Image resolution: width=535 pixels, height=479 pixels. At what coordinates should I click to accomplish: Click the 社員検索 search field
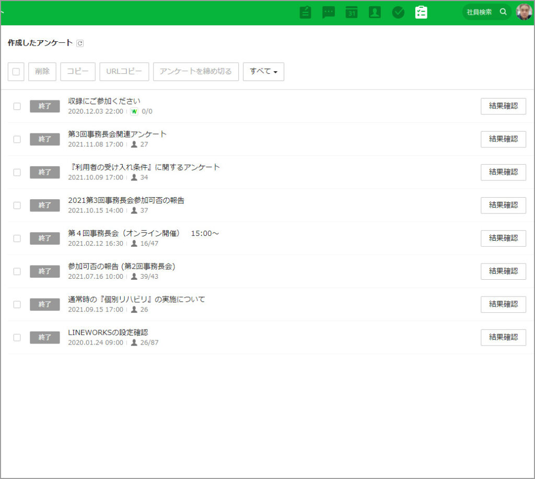479,12
